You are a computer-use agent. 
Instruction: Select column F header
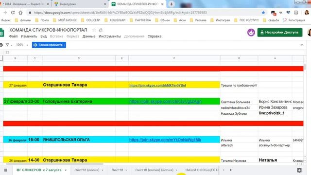(174, 58)
